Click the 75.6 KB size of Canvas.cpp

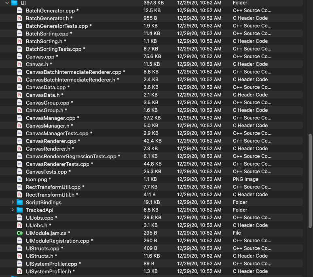[x=152, y=57]
